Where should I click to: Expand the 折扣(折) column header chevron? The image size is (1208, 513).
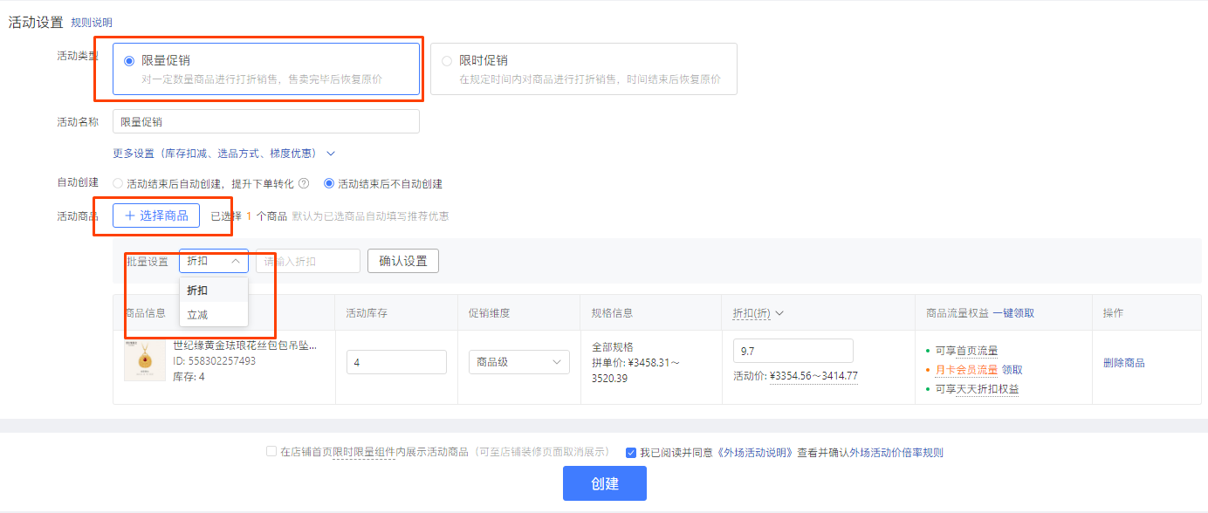click(779, 313)
